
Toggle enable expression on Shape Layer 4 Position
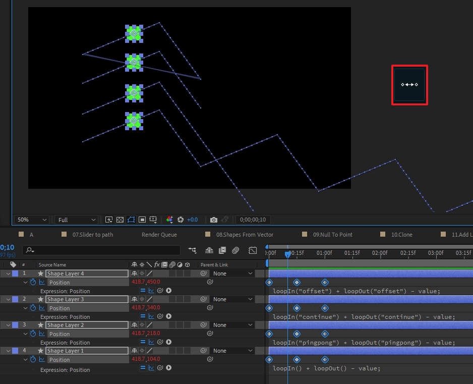pos(143,291)
